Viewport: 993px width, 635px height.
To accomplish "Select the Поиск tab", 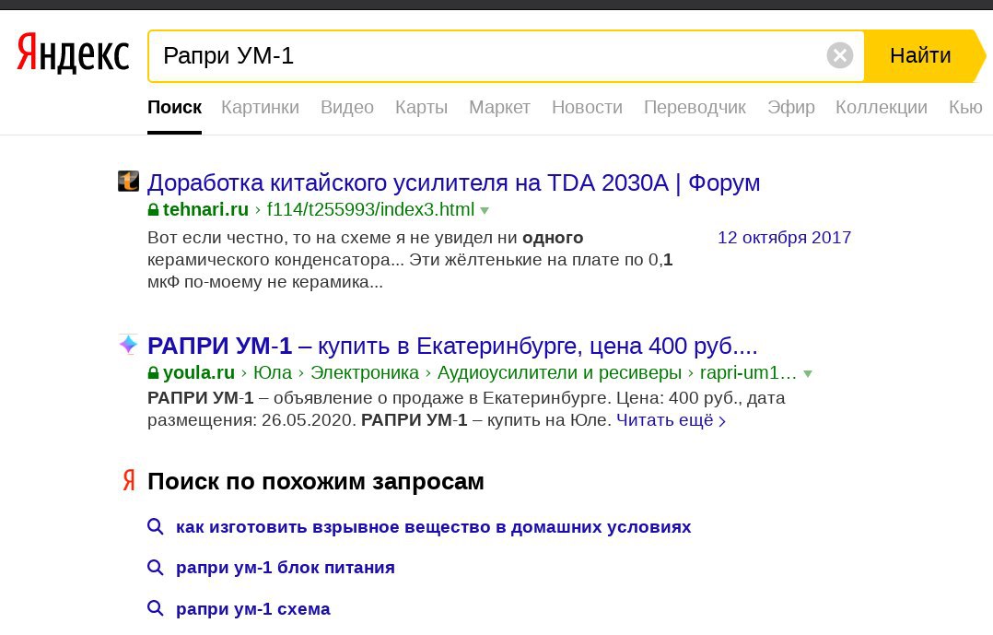I will click(x=175, y=107).
